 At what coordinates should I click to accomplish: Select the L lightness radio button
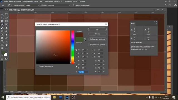pyautogui.click(x=92, y=50)
